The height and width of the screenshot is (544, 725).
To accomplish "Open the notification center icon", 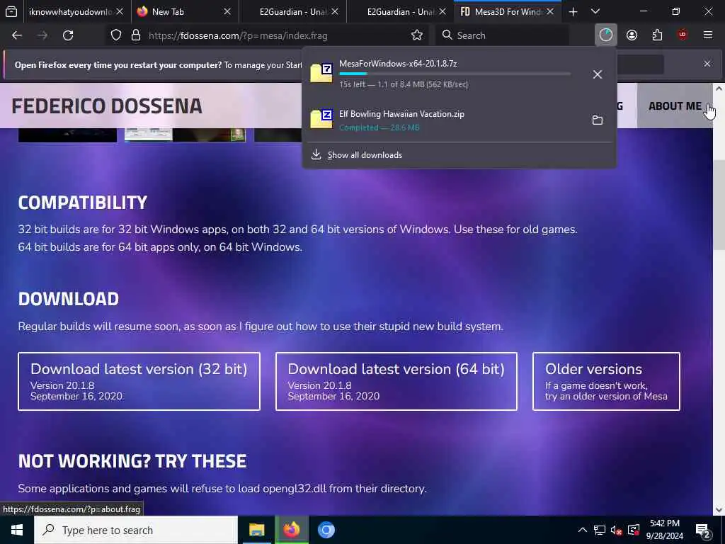I will (703, 531).
